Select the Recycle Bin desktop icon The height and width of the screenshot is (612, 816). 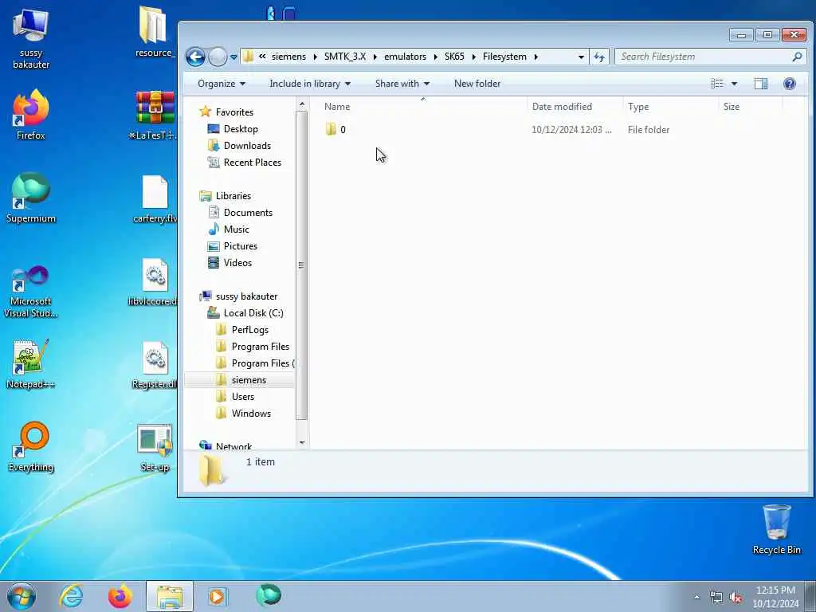[776, 530]
